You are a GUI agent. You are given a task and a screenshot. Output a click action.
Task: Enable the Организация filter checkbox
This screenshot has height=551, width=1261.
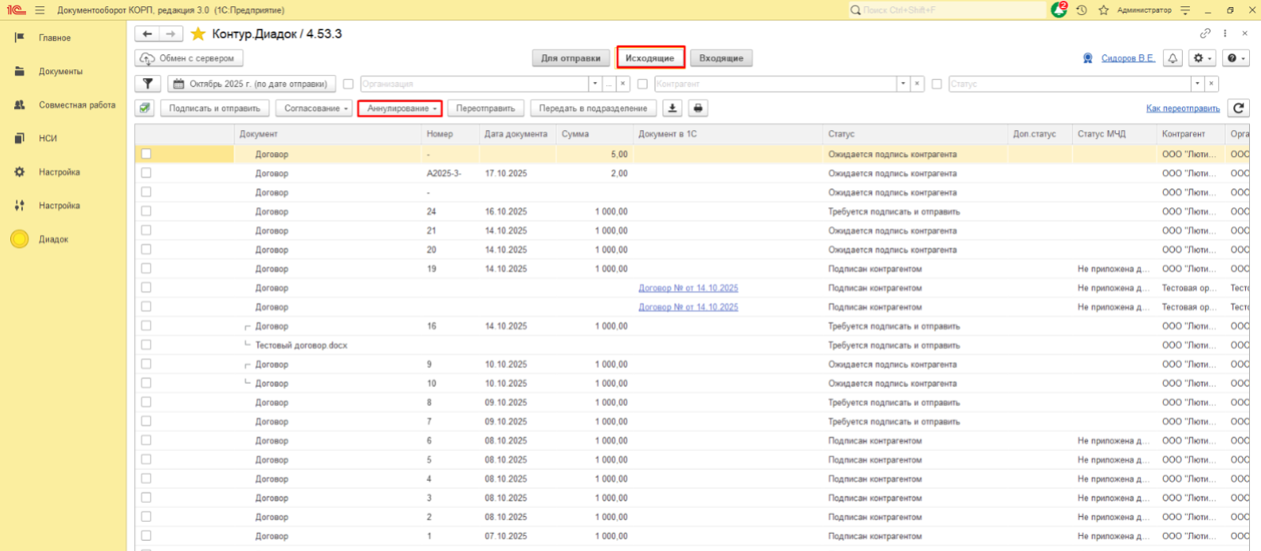348,84
